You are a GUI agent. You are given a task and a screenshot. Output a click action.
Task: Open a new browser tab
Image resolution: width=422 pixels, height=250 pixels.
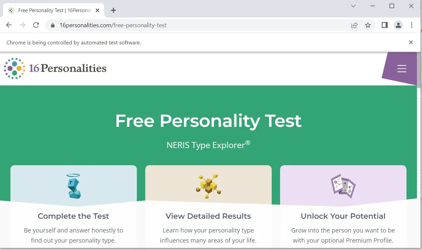click(113, 10)
